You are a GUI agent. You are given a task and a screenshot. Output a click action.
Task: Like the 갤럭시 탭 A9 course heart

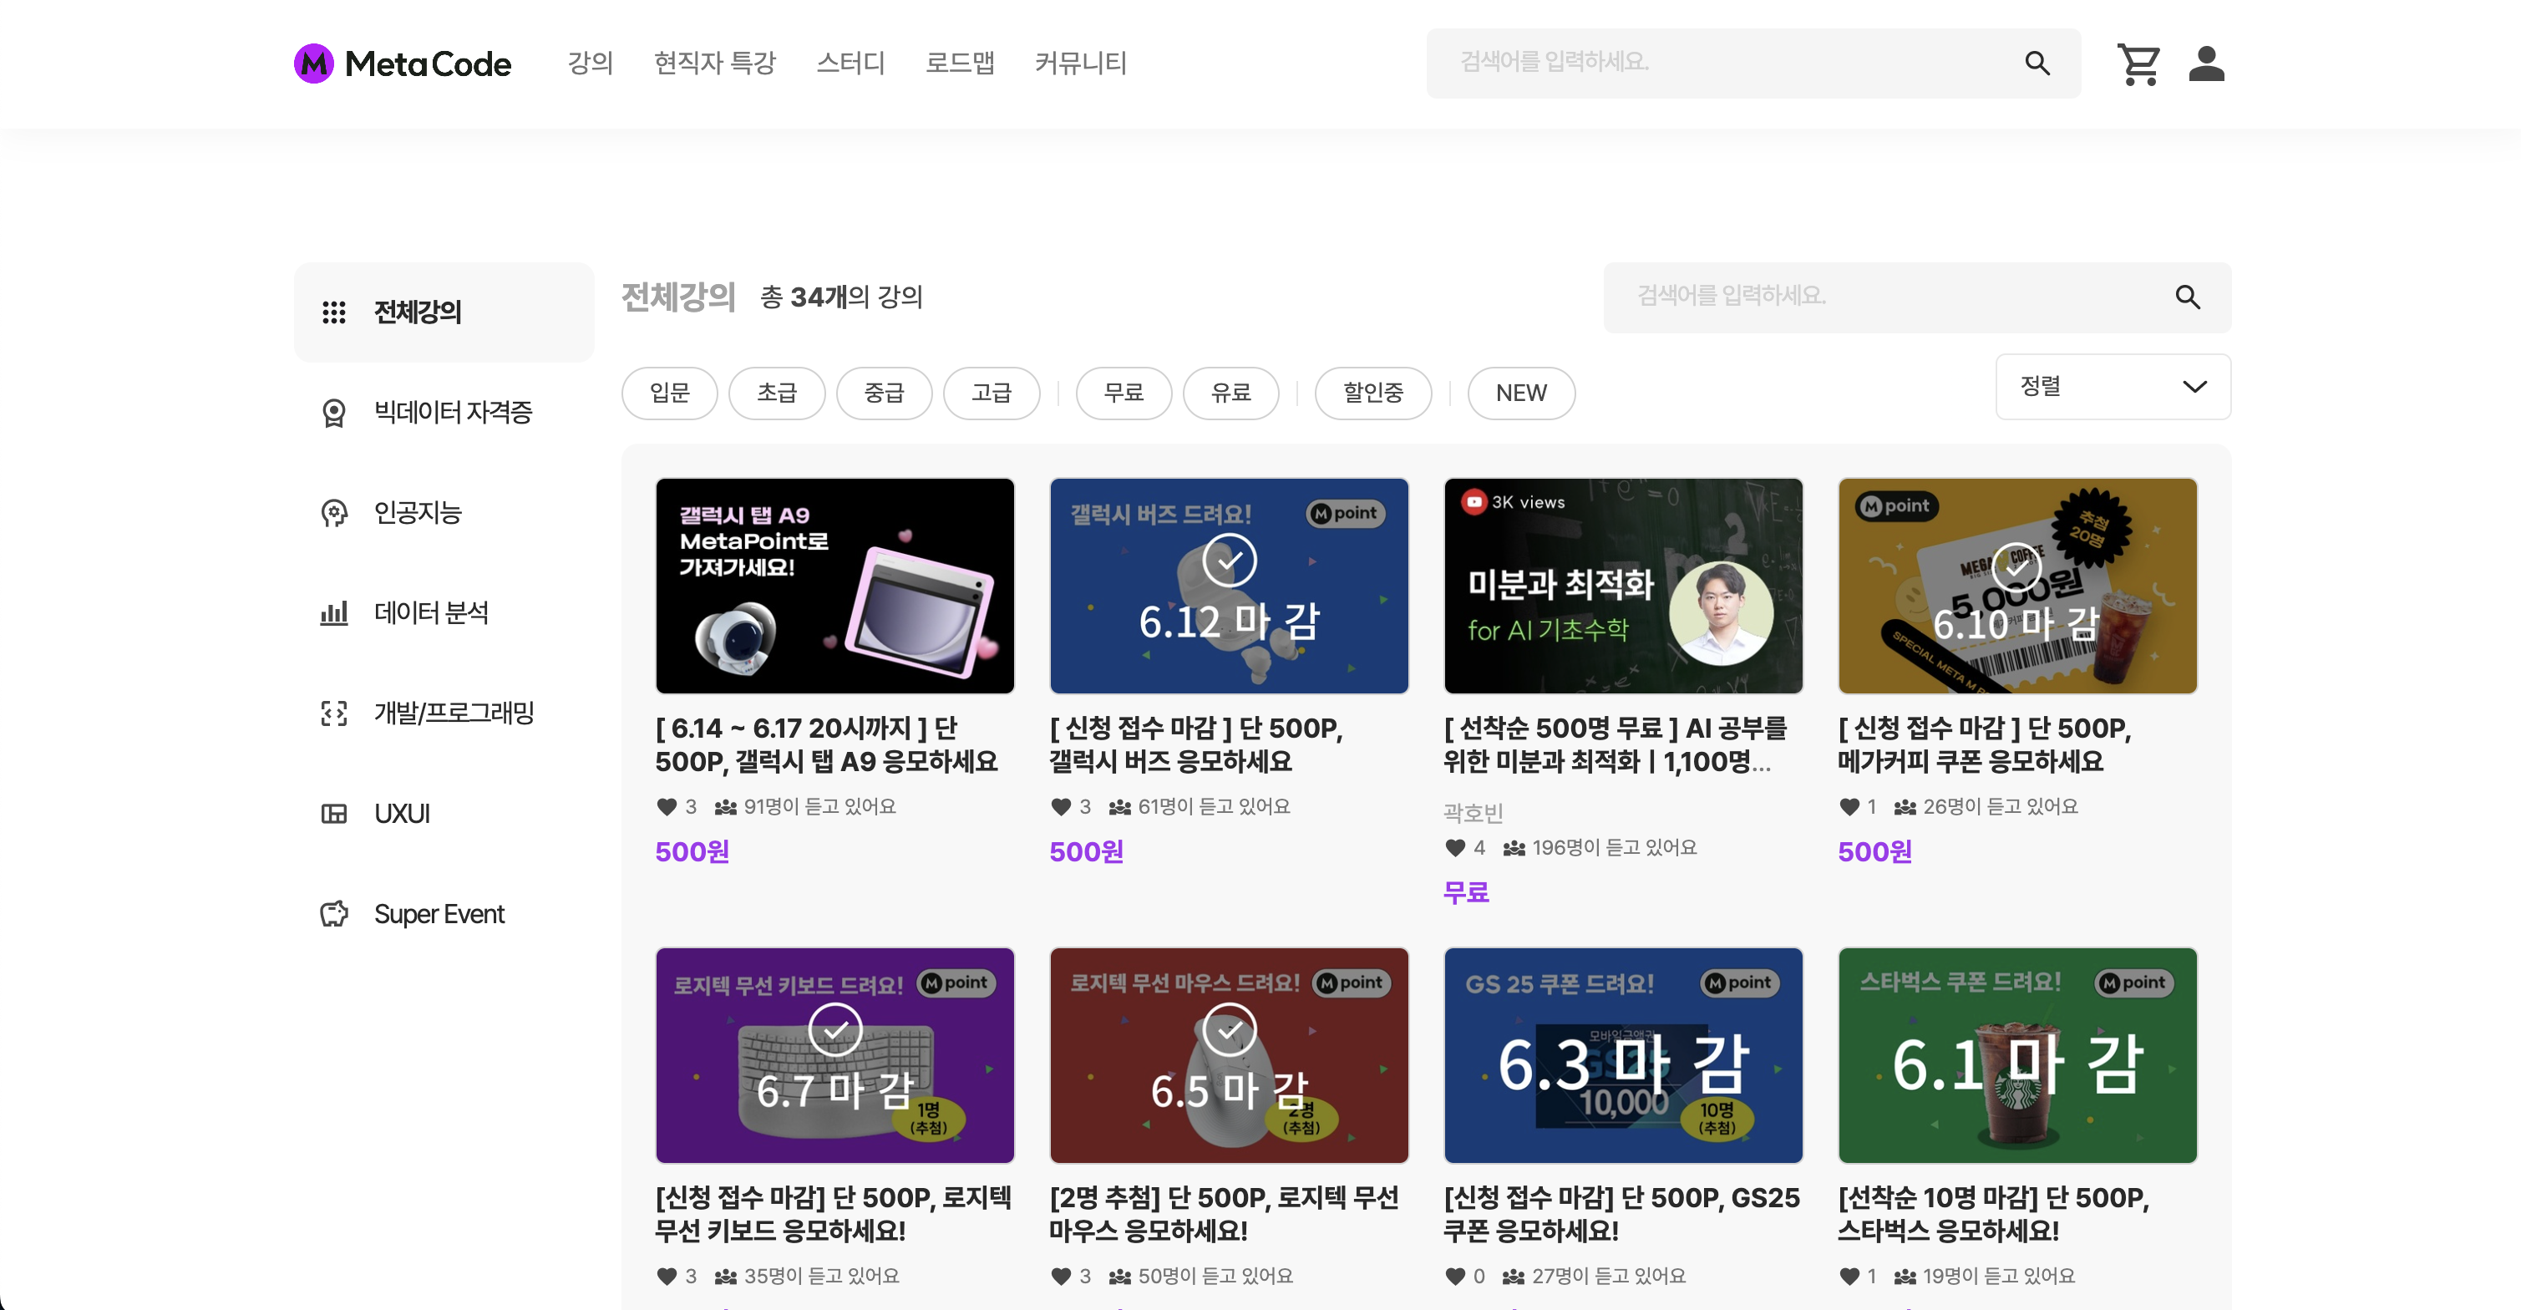tap(667, 807)
